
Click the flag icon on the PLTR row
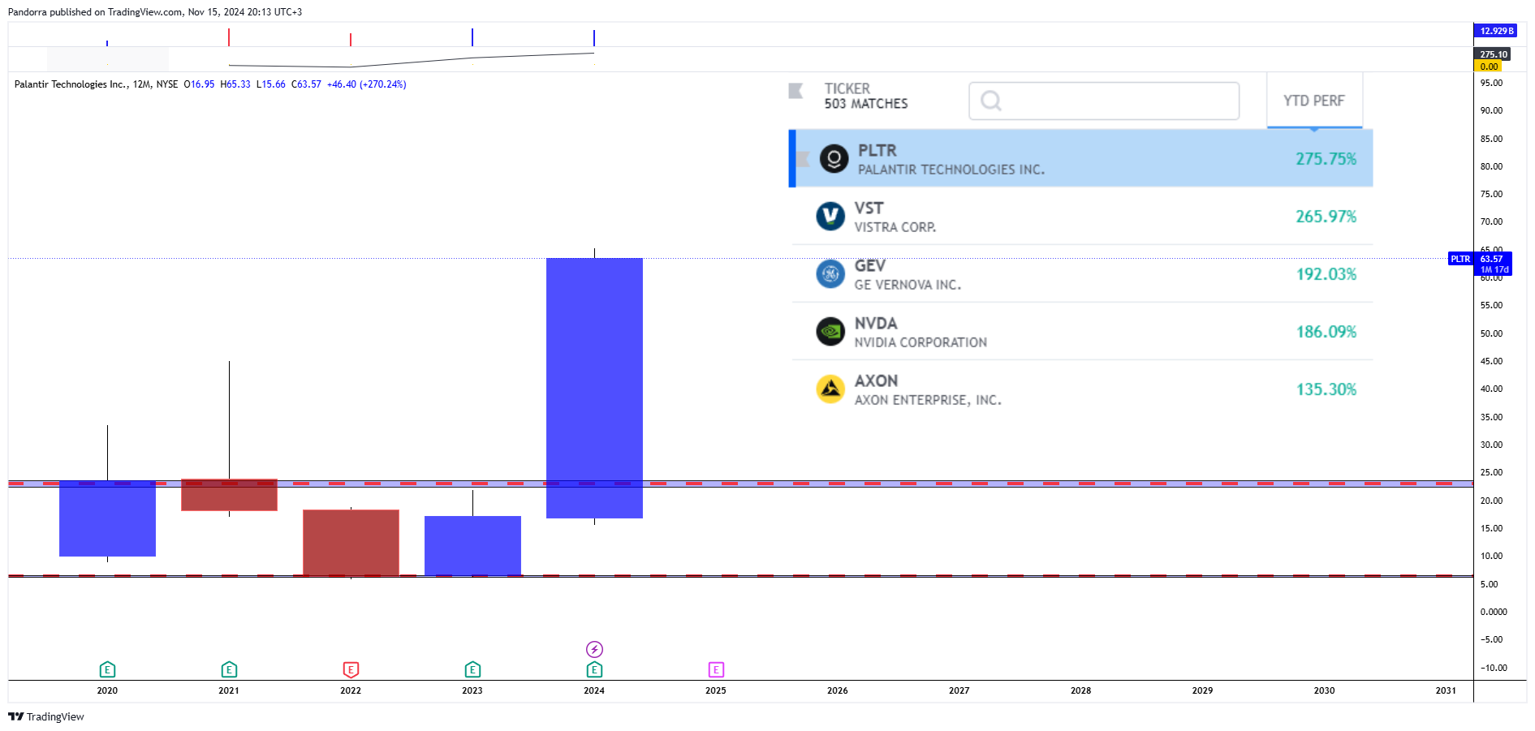(803, 158)
